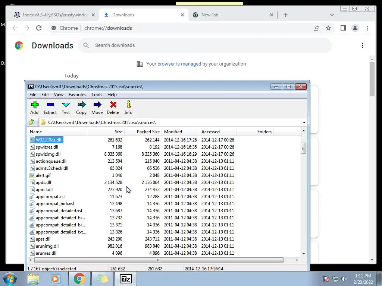Select the spwizimg.dll file
This screenshot has height=286, width=382.
(48, 154)
